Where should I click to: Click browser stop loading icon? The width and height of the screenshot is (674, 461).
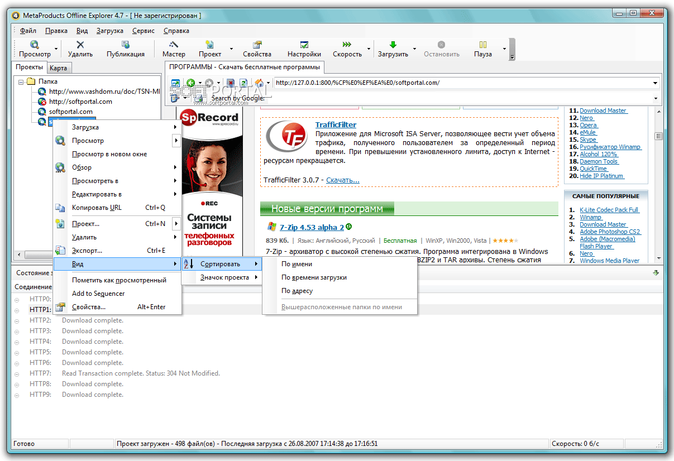[231, 83]
